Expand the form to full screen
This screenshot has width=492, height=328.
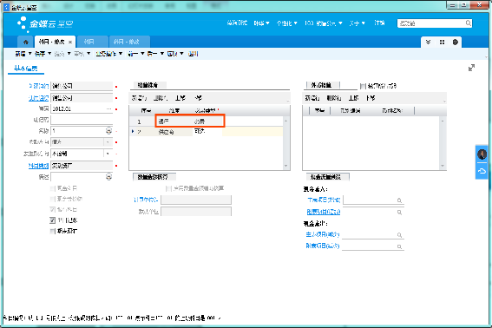pyautogui.click(x=471, y=68)
